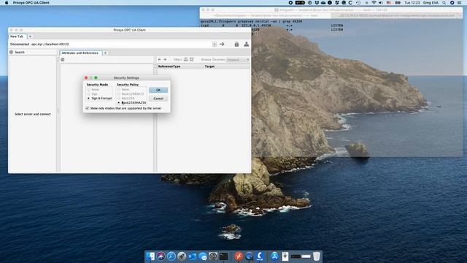This screenshot has height=263, width=467.
Task: Cancel the Security Settings dialog
Action: click(158, 99)
